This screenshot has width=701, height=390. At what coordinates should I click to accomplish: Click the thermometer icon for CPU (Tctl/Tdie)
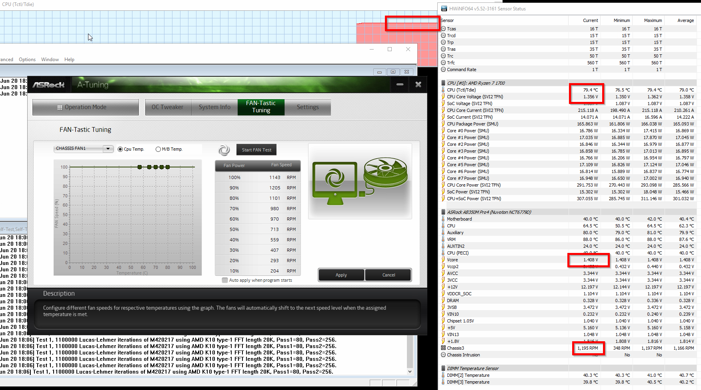[x=443, y=90]
